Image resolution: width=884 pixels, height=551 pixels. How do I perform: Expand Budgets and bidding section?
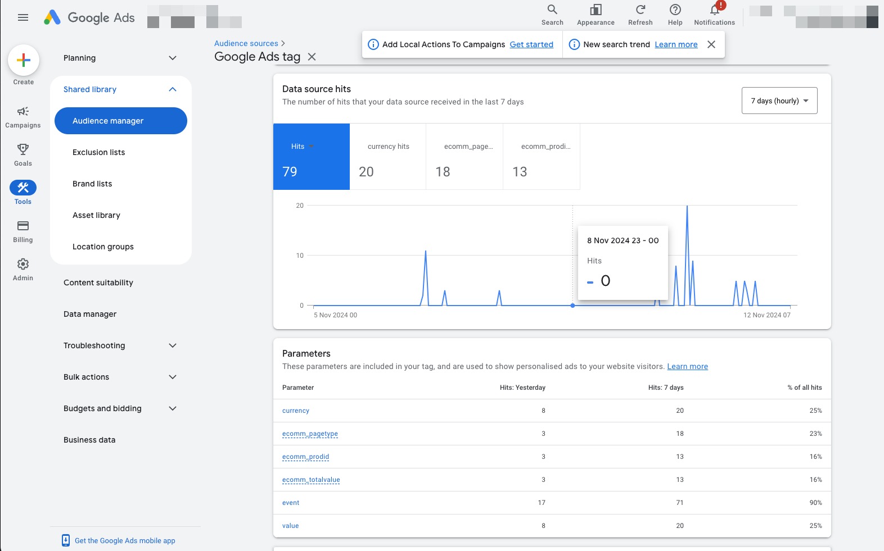(173, 408)
